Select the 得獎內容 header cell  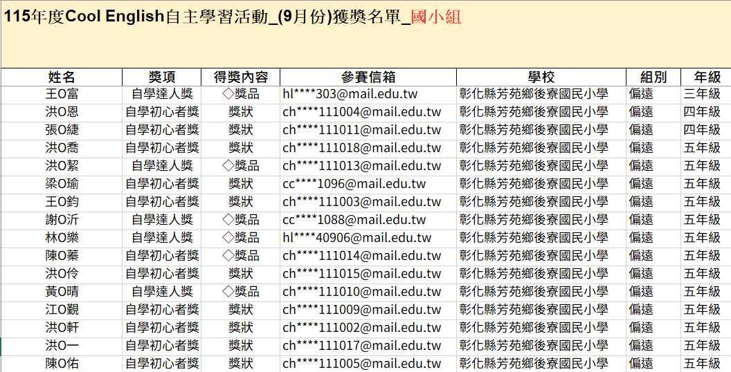[241, 77]
